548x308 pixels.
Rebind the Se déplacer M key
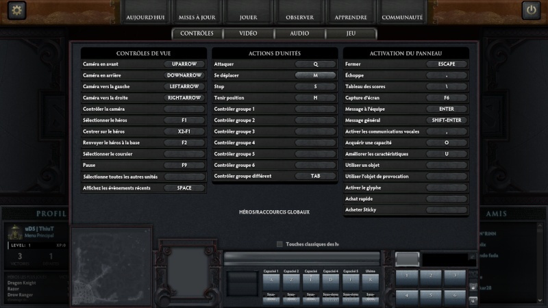tap(315, 75)
